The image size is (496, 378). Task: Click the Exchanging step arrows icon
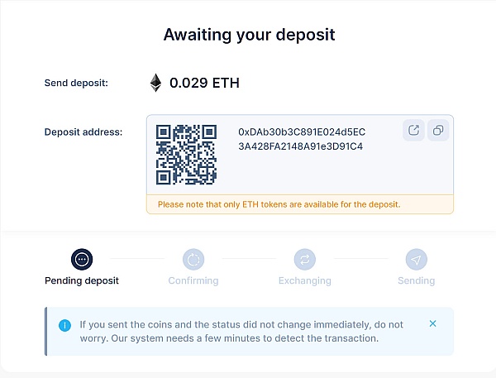pyautogui.click(x=305, y=259)
